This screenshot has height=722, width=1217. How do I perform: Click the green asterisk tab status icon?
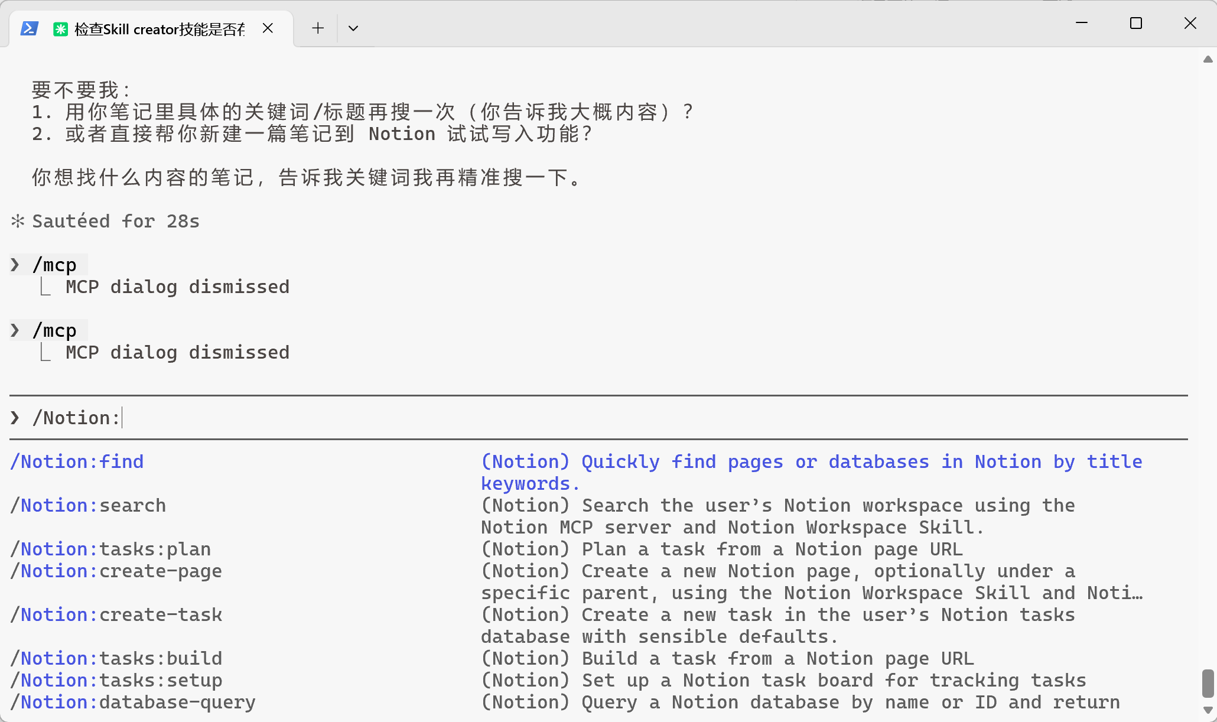(x=60, y=29)
